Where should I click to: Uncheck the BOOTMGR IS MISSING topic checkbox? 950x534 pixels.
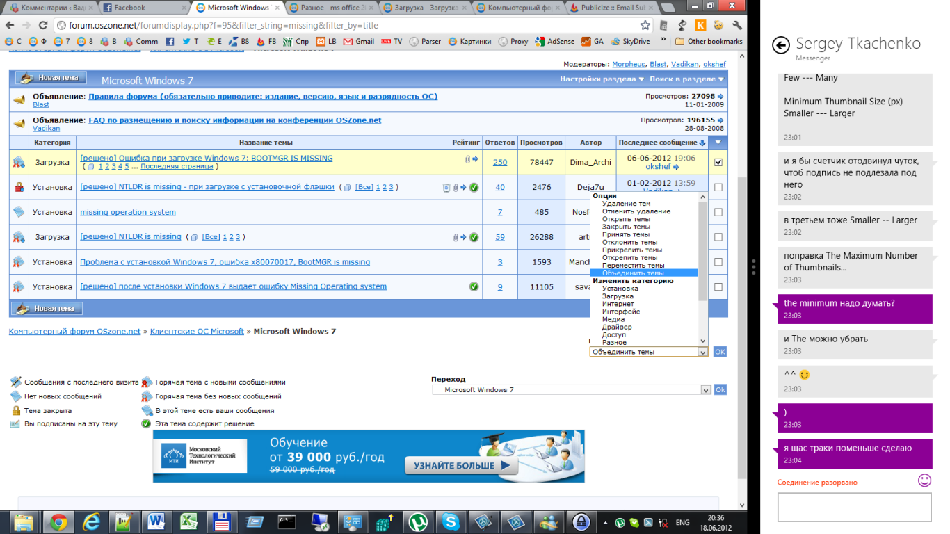(x=718, y=162)
